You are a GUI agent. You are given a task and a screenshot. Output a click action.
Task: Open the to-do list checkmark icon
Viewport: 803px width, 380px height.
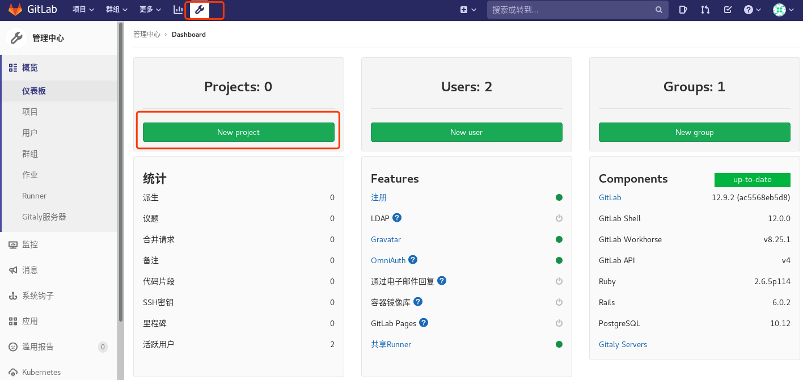[728, 10]
